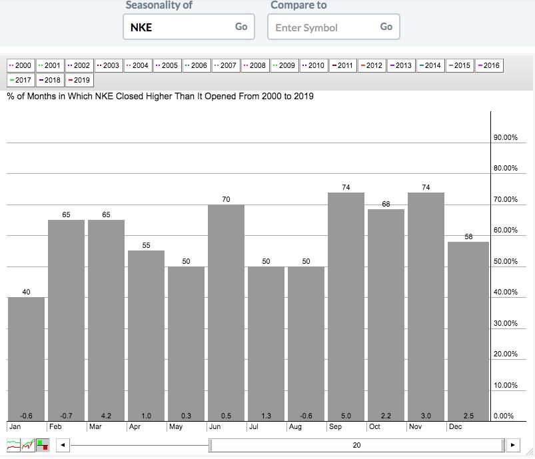Click the chart title about NKE closing higher
The height and width of the screenshot is (459, 535).
coord(160,96)
